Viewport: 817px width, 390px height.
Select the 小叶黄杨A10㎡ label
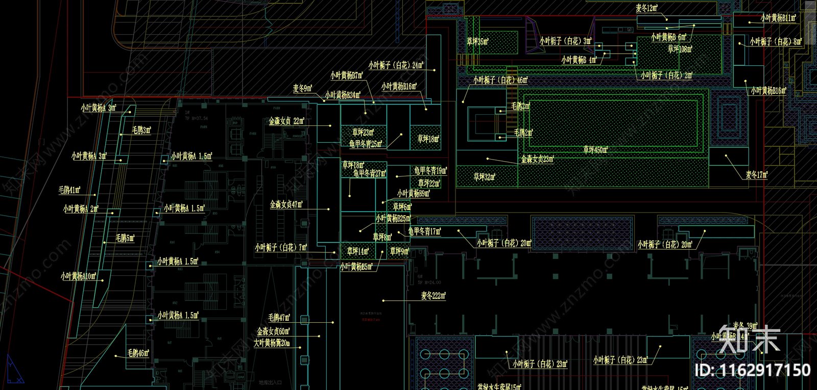point(79,276)
